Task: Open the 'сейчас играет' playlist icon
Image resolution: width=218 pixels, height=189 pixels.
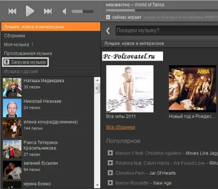Action: 108,17
